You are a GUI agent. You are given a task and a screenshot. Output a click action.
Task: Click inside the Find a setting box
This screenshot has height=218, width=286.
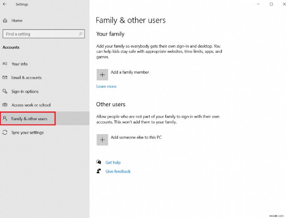pyautogui.click(x=39, y=34)
